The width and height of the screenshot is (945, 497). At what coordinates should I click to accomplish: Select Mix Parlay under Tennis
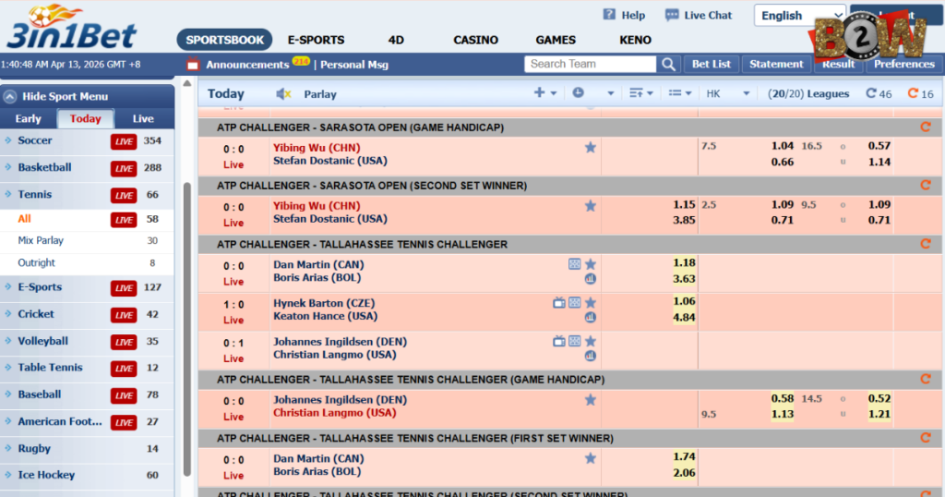click(41, 240)
